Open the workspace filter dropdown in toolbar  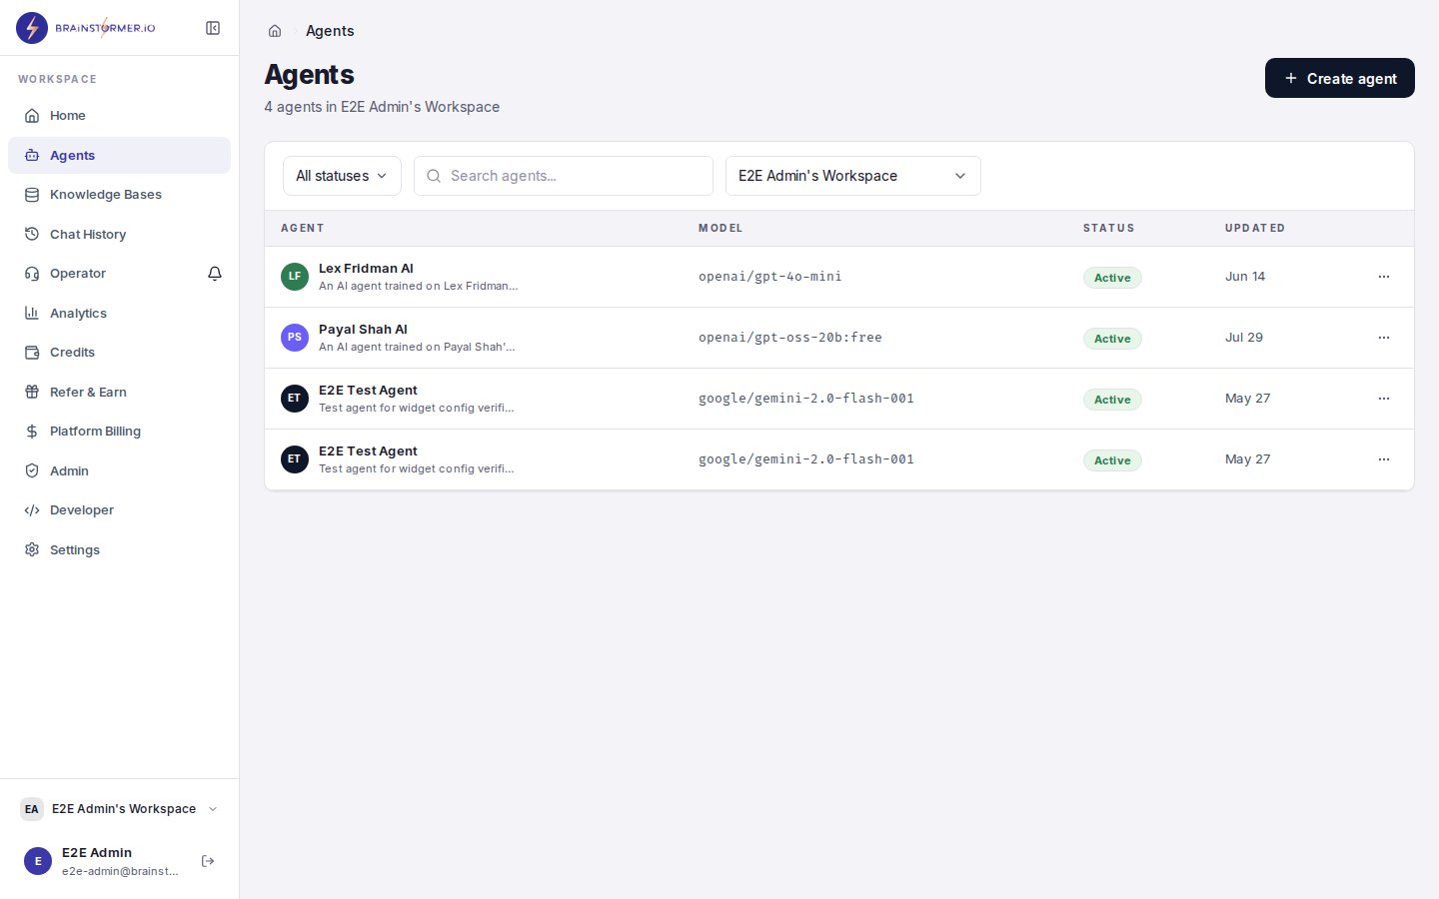coord(853,176)
